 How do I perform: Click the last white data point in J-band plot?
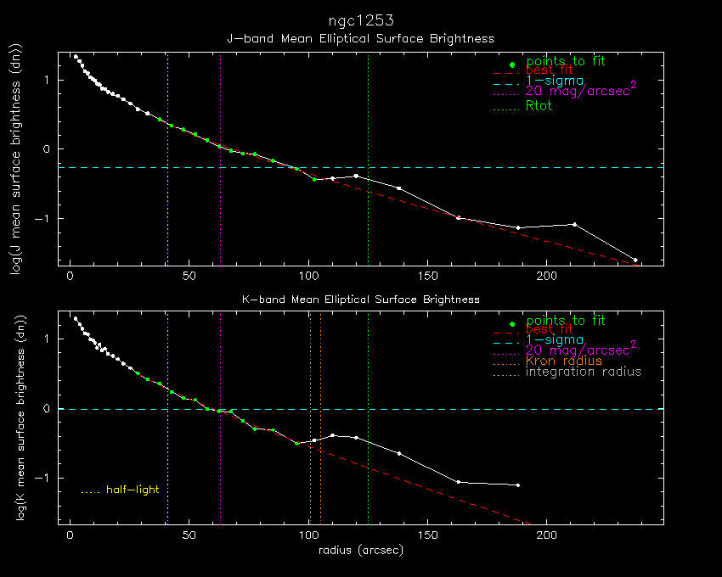635,260
